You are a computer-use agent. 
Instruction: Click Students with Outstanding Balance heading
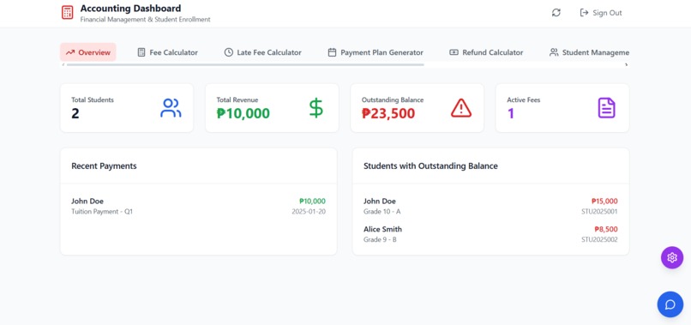point(430,166)
